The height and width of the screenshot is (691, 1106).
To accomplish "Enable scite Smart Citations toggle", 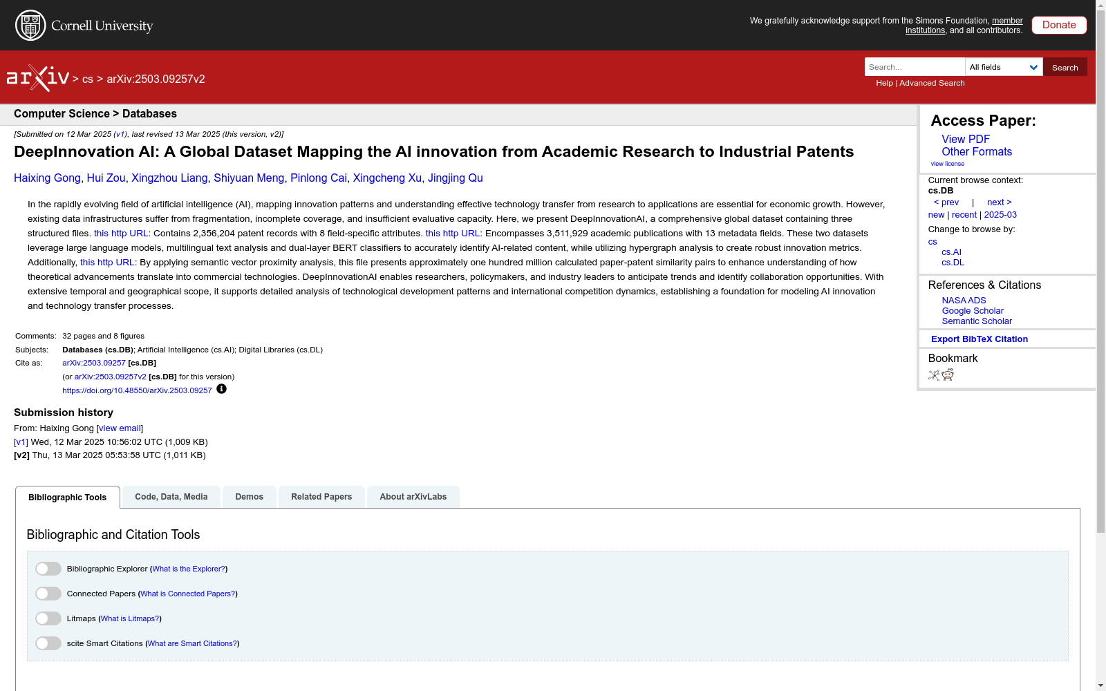I will coord(48,643).
